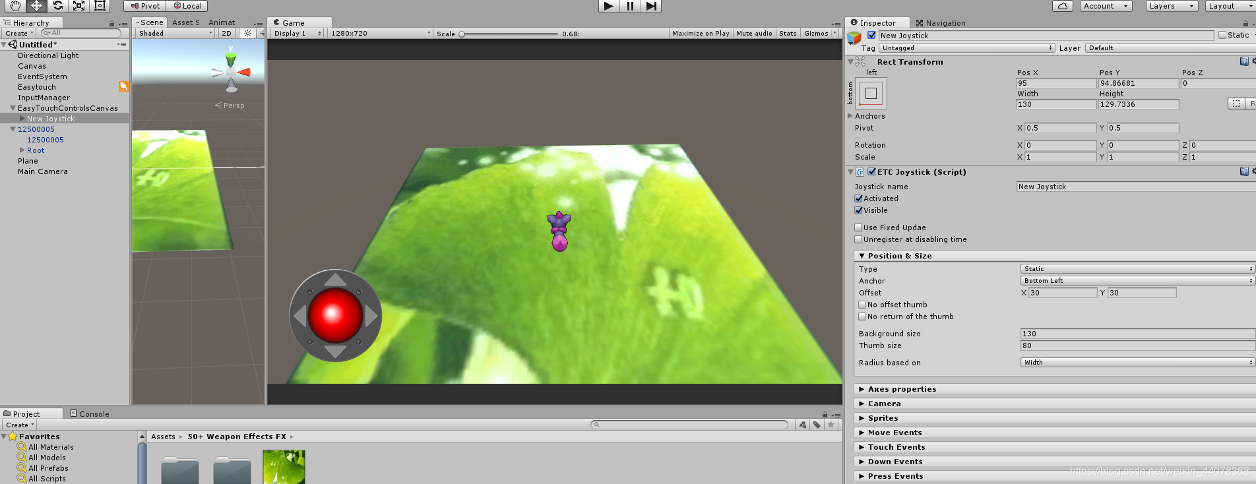Select the Move tool in toolbar
The height and width of the screenshot is (484, 1256).
pos(36,6)
